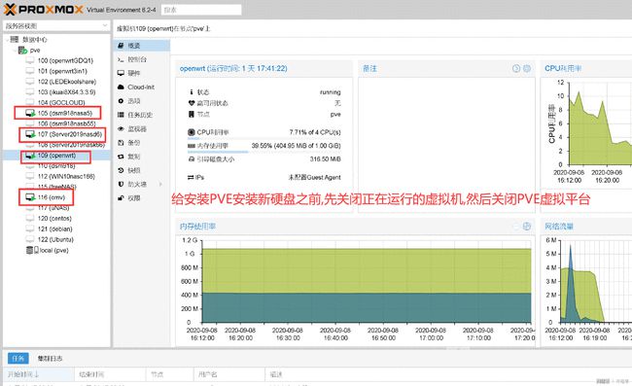Click the memory usage progress bar
Image resolution: width=632 pixels, height=386 pixels.
click(264, 152)
